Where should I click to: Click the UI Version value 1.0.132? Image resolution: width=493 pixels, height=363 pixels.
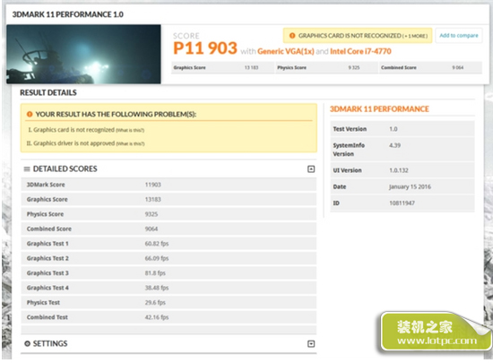click(x=399, y=170)
